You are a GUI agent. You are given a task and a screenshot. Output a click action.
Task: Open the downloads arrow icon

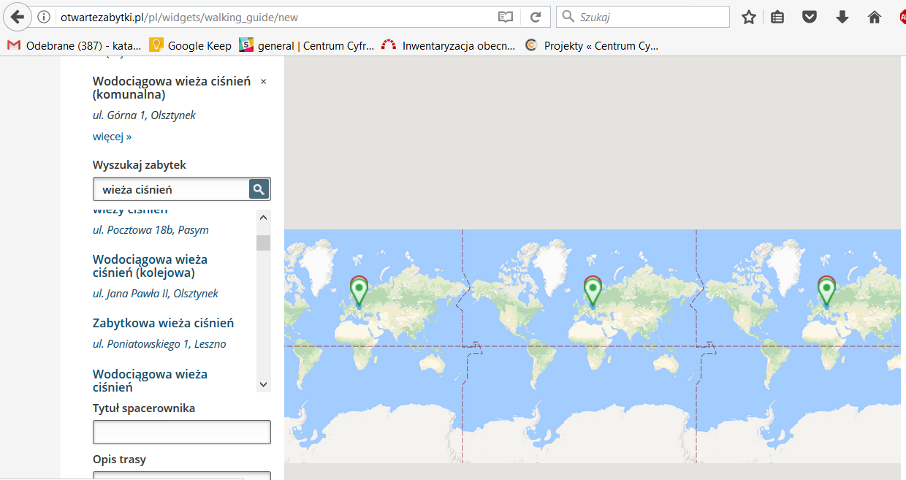[842, 17]
